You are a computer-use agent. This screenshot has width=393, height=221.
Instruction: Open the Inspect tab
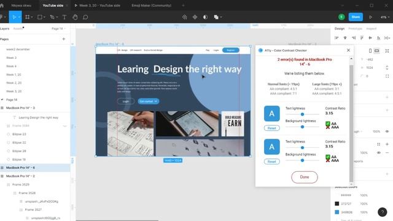click(371, 29)
